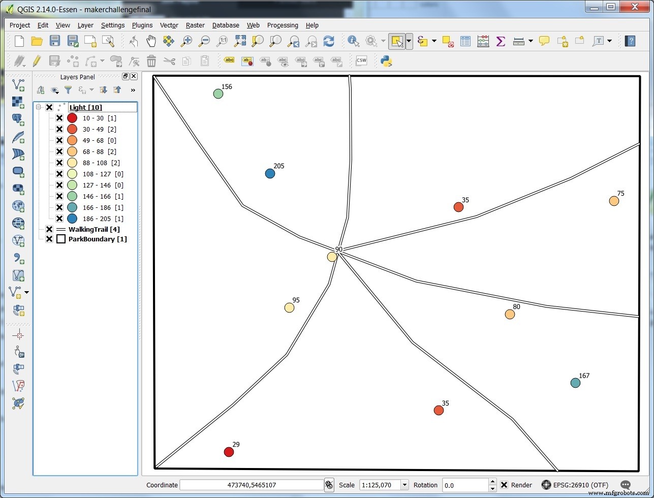Open the Processing menu

tap(283, 25)
